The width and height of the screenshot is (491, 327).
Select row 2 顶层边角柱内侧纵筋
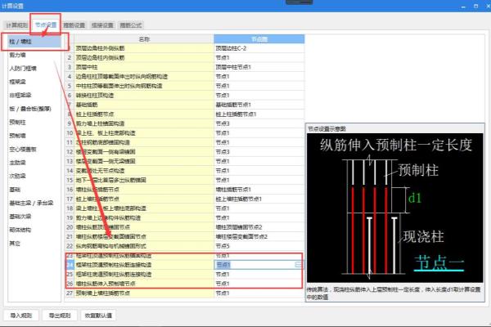144,57
